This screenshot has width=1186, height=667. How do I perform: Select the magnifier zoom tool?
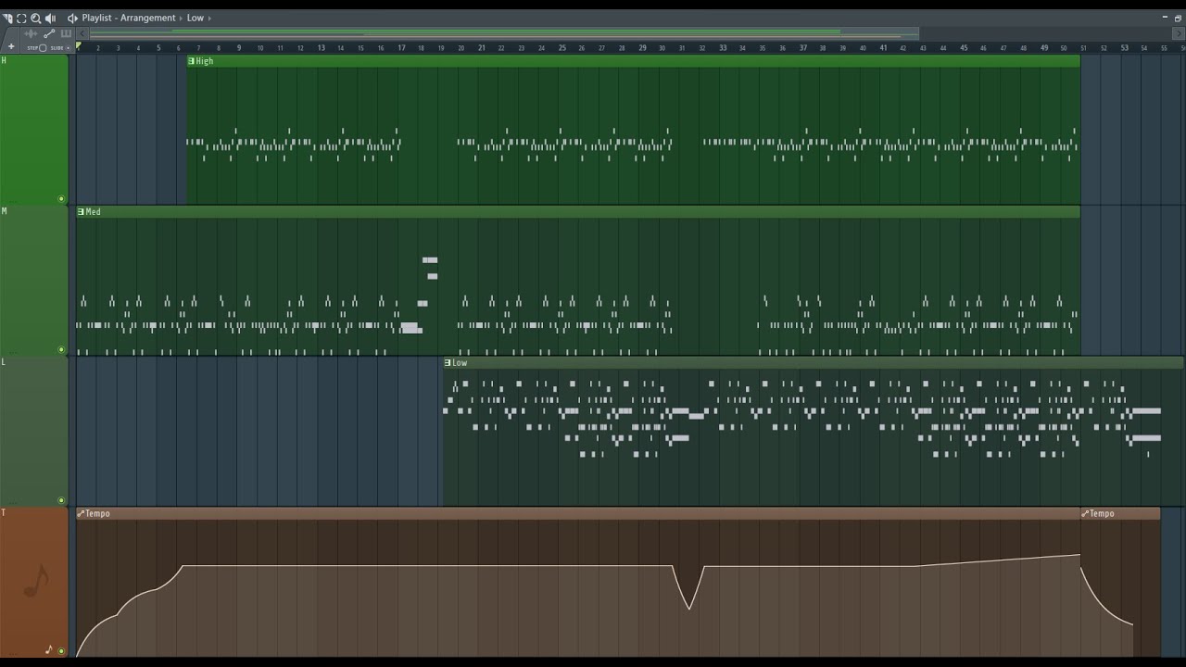click(35, 18)
